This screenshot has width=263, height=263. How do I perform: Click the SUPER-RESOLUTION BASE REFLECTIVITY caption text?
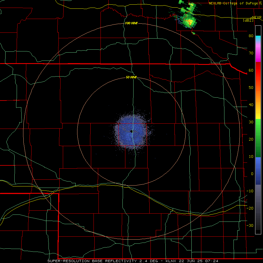[92, 261]
